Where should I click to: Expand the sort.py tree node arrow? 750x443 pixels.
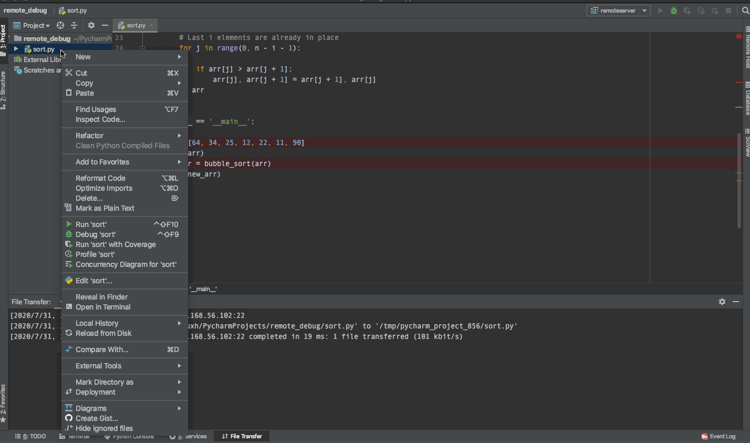pos(16,49)
